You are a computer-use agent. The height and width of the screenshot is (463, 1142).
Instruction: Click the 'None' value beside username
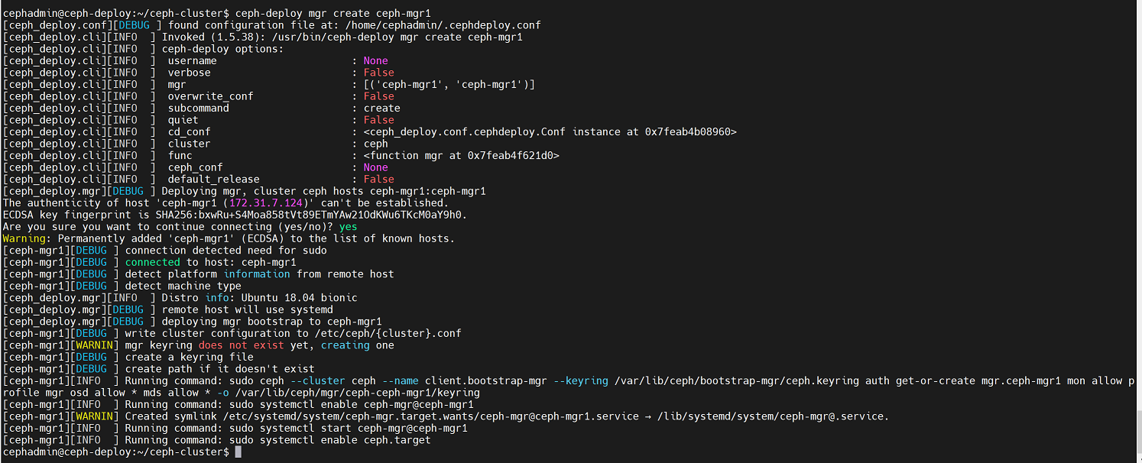[375, 60]
